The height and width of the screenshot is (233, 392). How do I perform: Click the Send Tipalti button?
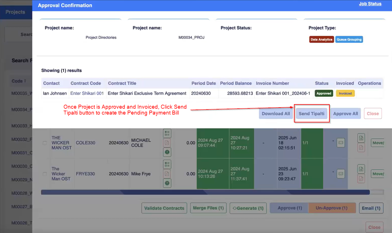point(311,114)
